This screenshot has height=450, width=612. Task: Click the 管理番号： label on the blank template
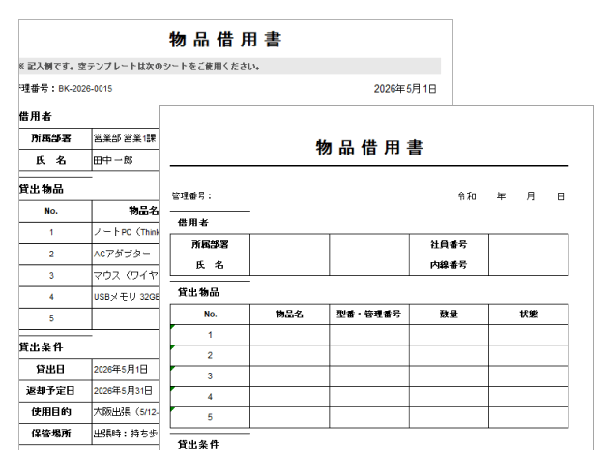[x=191, y=196]
